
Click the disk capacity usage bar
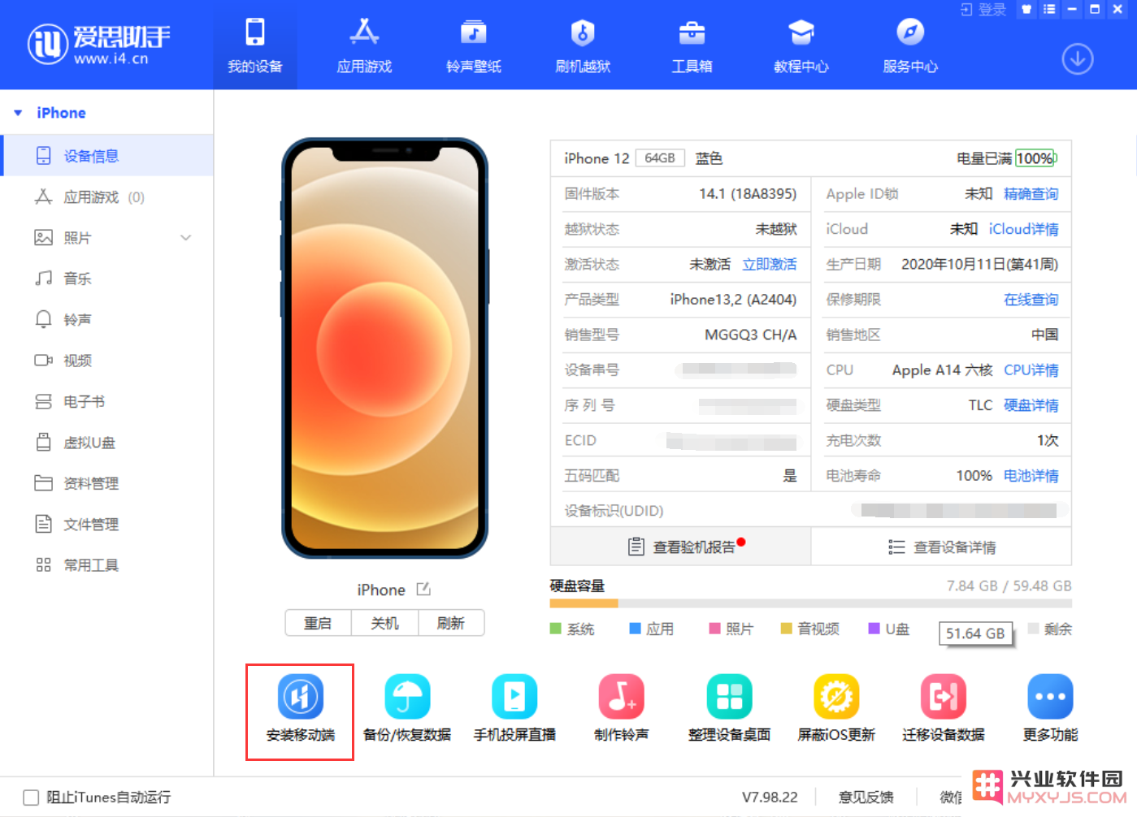click(x=810, y=603)
